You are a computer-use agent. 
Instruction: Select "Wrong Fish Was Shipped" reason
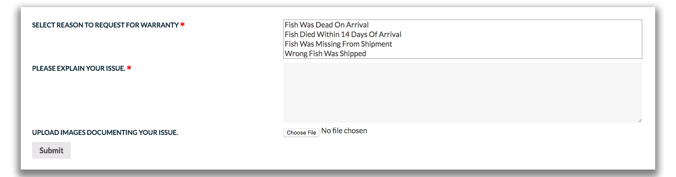pyautogui.click(x=325, y=54)
